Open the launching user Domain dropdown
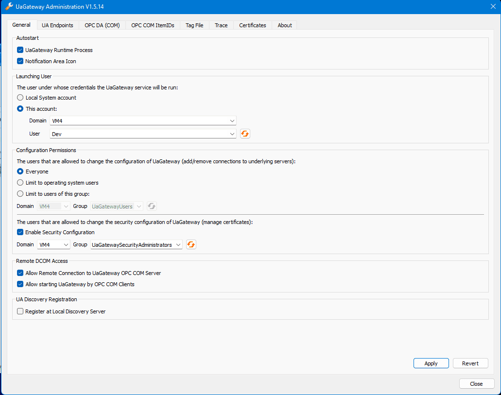 pyautogui.click(x=143, y=121)
